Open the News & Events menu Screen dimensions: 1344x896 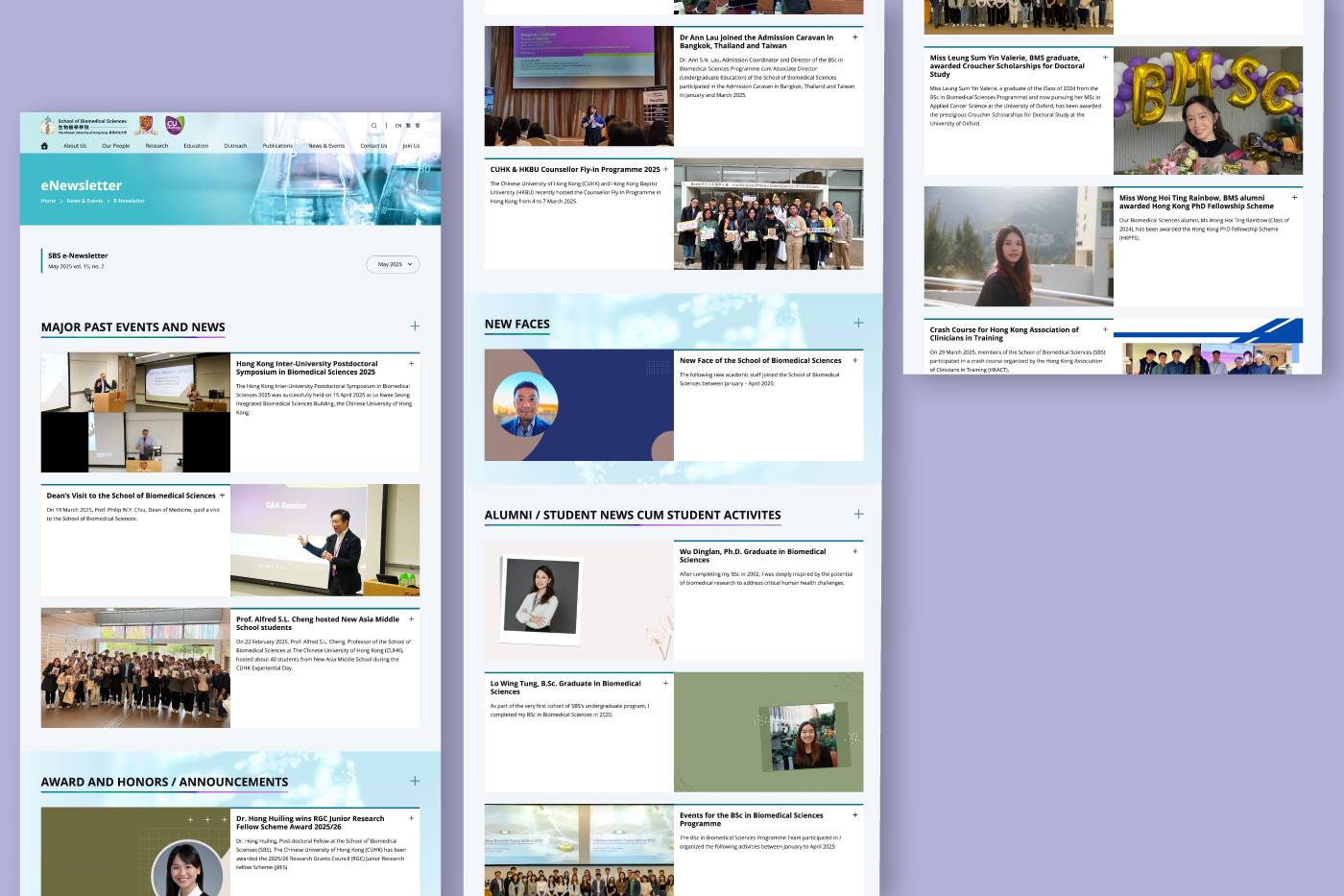[326, 146]
